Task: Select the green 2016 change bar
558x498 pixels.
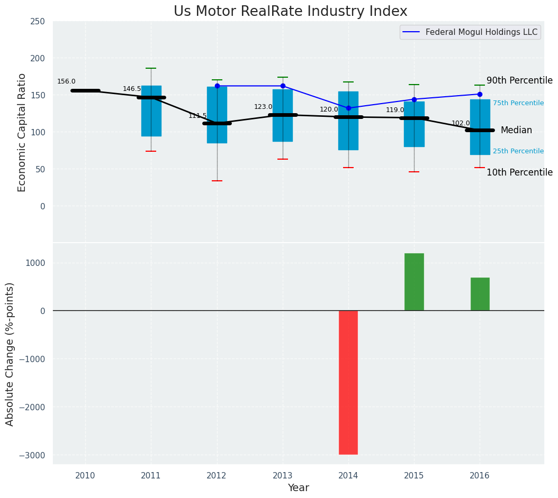Action: 480,294
